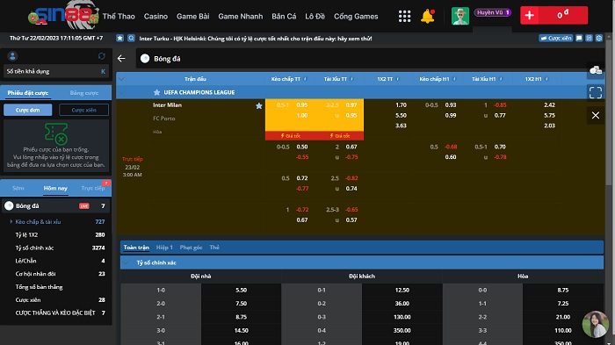Click the search icon in ticker bar
Screen dimensions: 615x345
coord(131,38)
